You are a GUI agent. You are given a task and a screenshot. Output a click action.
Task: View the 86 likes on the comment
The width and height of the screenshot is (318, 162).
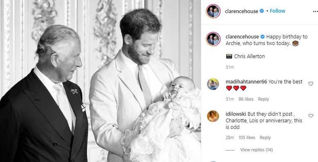pos(246,99)
